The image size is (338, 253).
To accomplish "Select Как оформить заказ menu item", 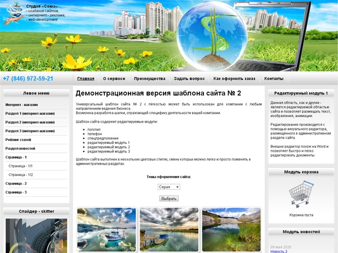I will pos(234,79).
